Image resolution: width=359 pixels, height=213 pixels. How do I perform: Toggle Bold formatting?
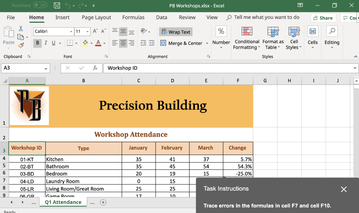point(37,43)
